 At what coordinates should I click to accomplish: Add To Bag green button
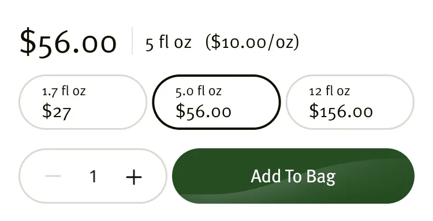pyautogui.click(x=293, y=176)
